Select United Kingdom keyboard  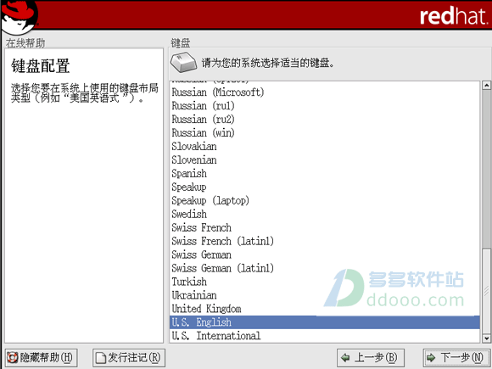point(324,309)
